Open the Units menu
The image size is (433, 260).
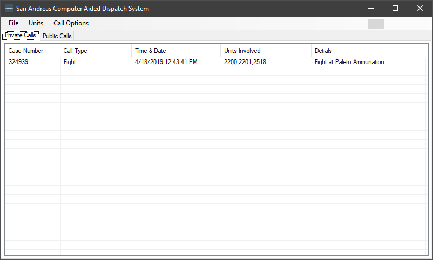click(x=36, y=23)
